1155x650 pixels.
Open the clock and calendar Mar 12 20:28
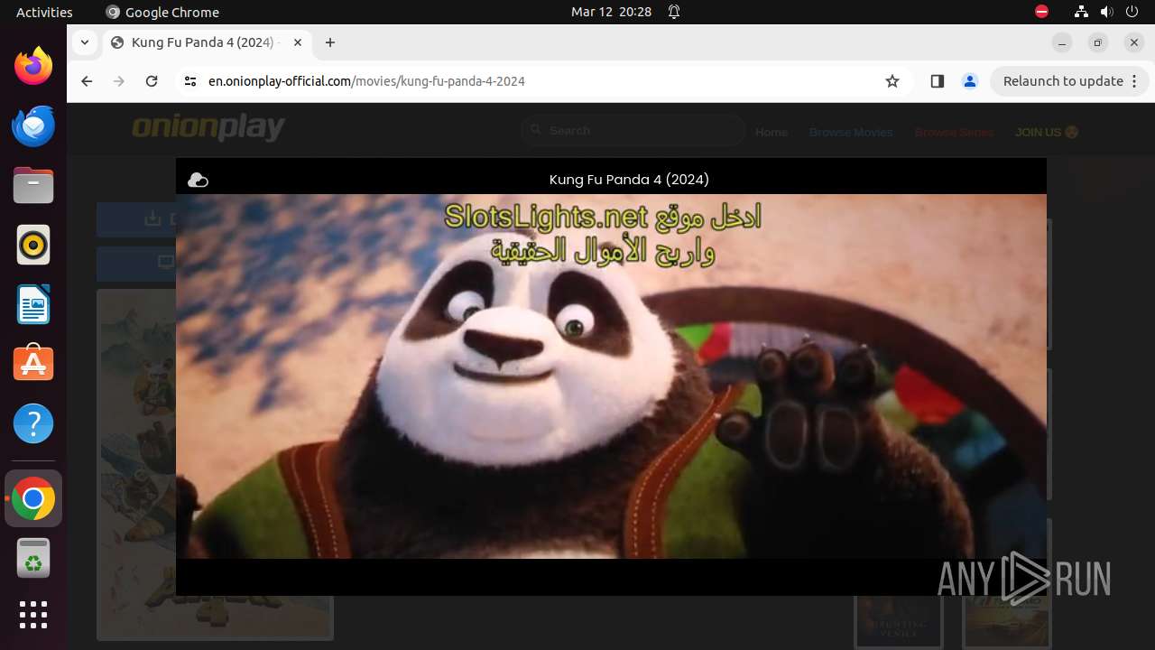(611, 12)
